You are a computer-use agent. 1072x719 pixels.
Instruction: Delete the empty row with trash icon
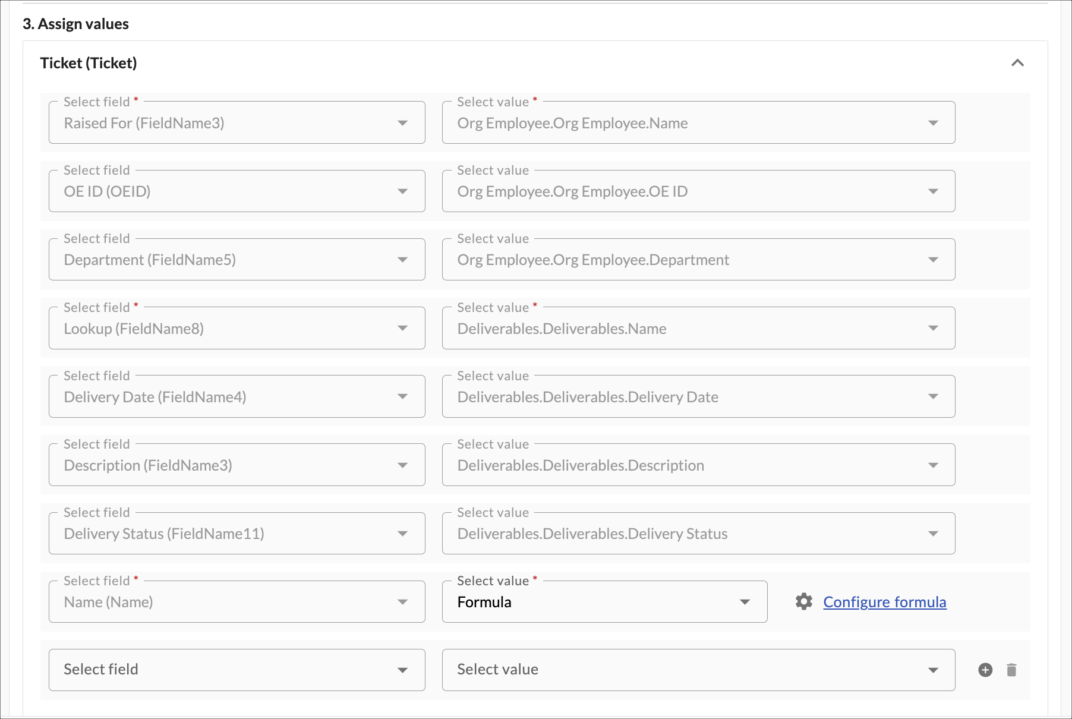pos(1011,670)
